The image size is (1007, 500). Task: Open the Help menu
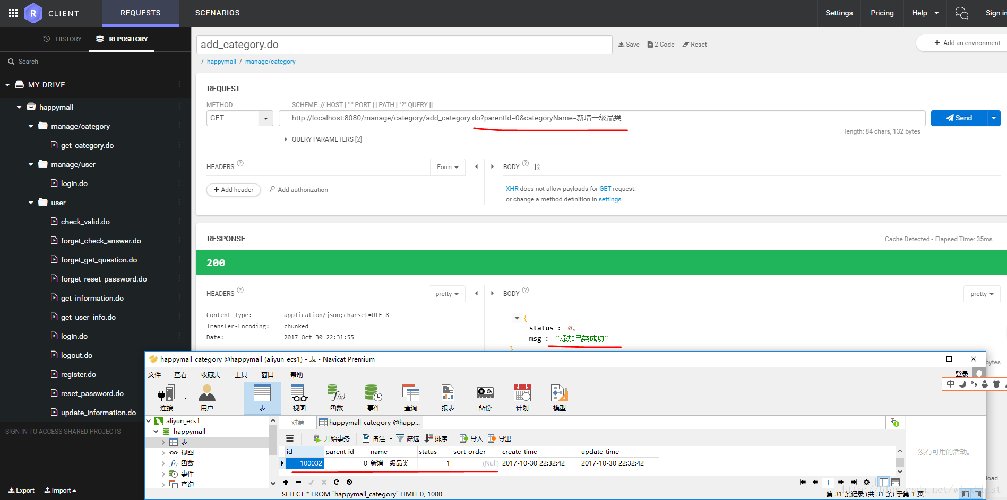pyautogui.click(x=925, y=13)
